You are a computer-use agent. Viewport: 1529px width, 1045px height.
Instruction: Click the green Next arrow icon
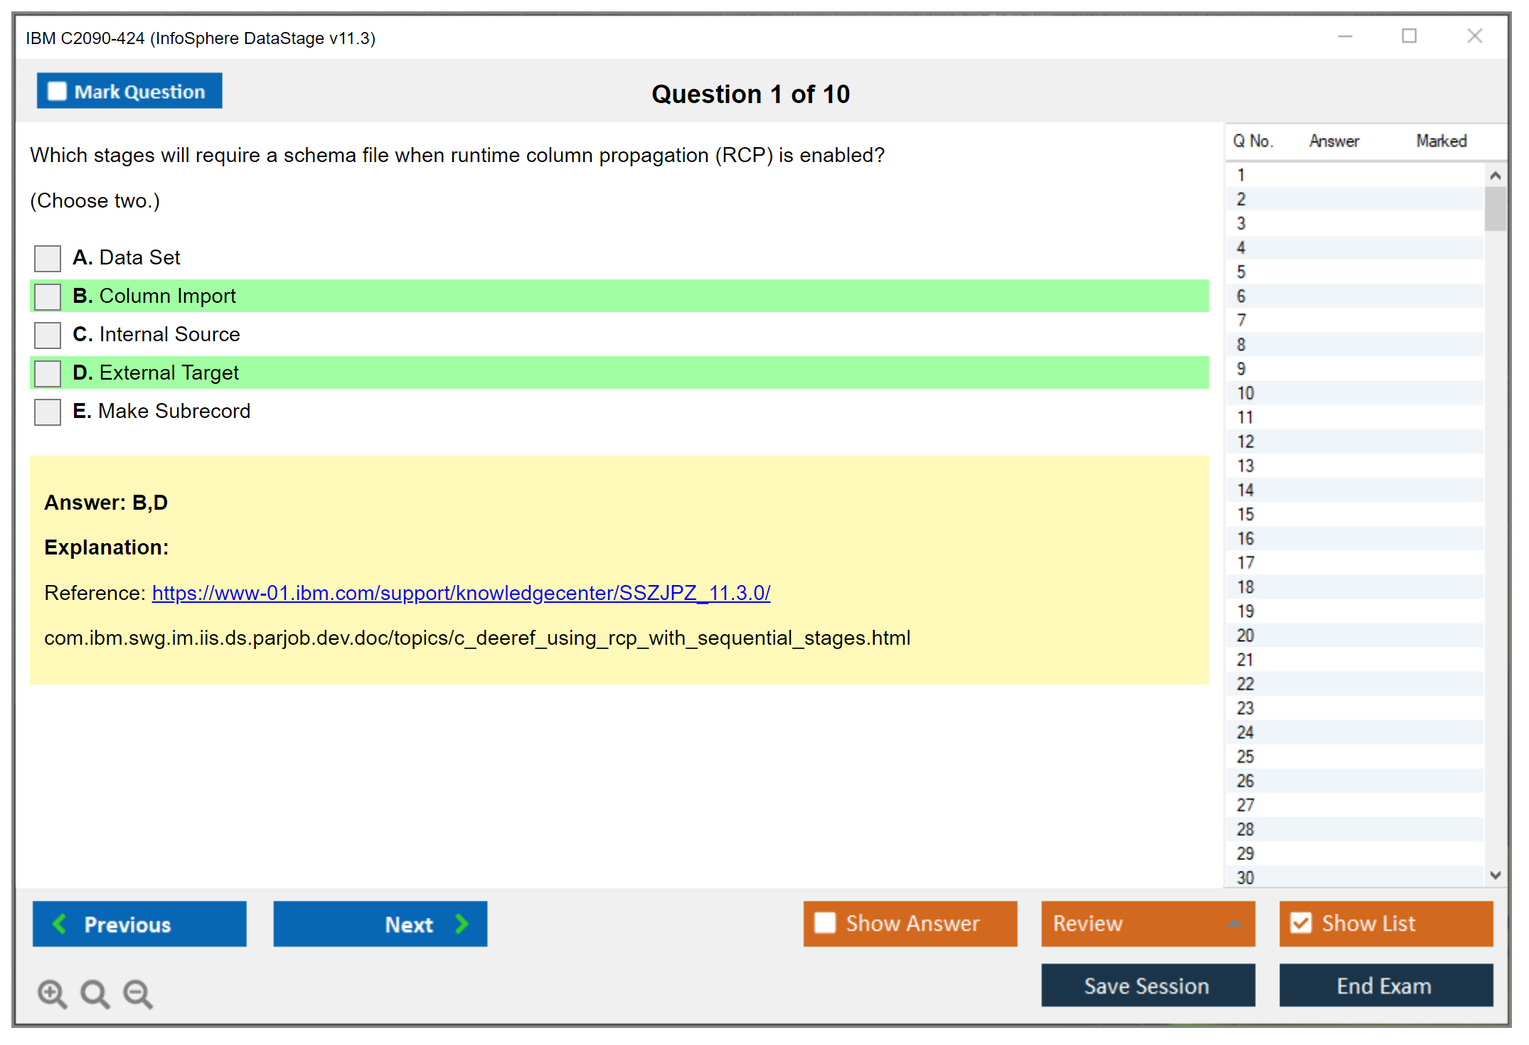pos(462,923)
